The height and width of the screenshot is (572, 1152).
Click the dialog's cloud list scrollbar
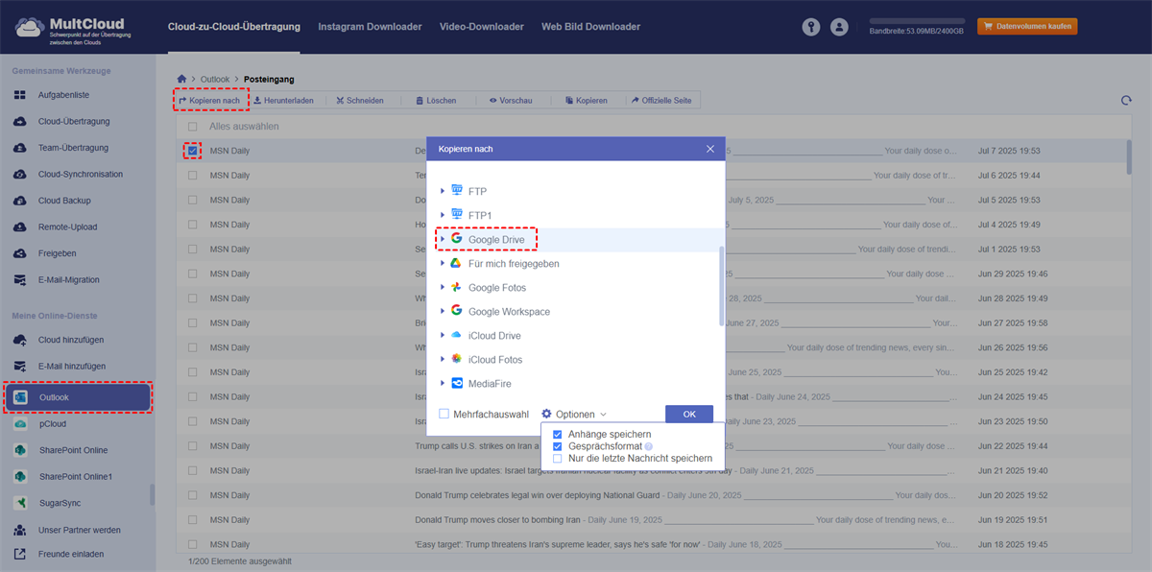(721, 285)
